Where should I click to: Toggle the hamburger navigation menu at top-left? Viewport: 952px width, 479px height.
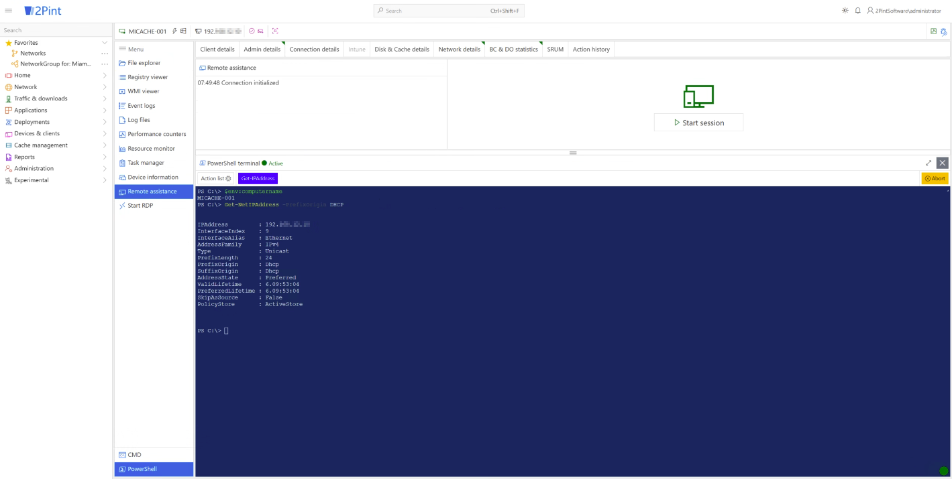[9, 10]
